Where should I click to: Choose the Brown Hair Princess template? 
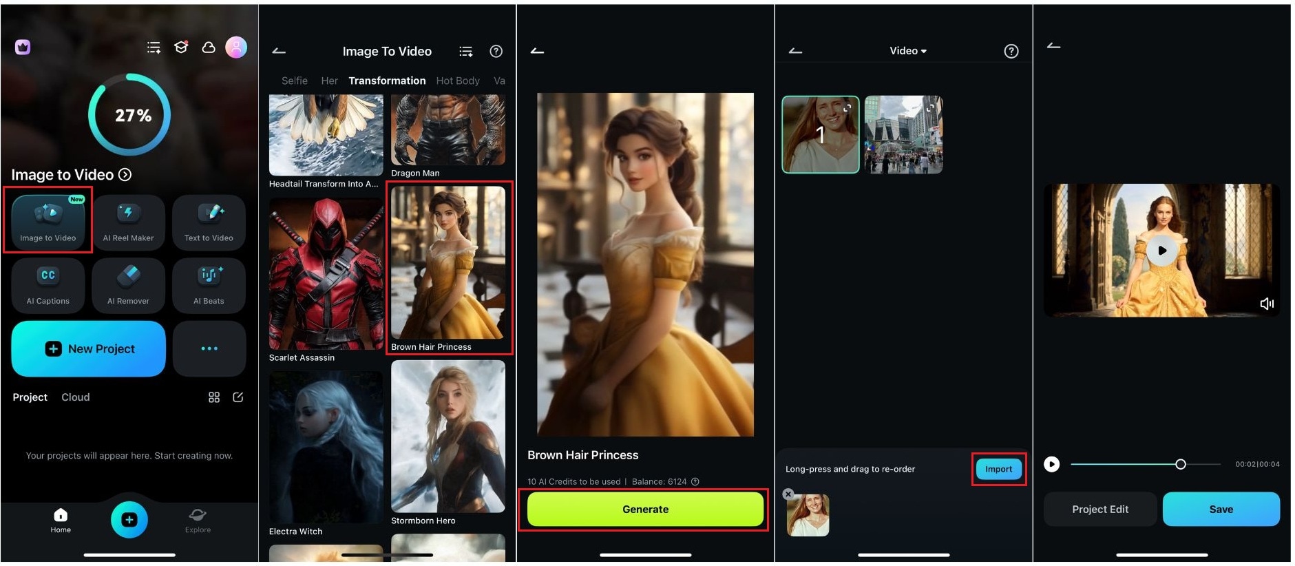coord(448,262)
